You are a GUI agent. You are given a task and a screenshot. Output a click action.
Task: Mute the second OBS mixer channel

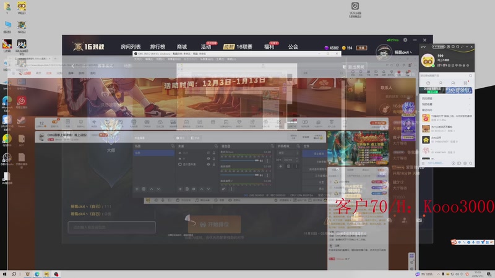click(261, 175)
